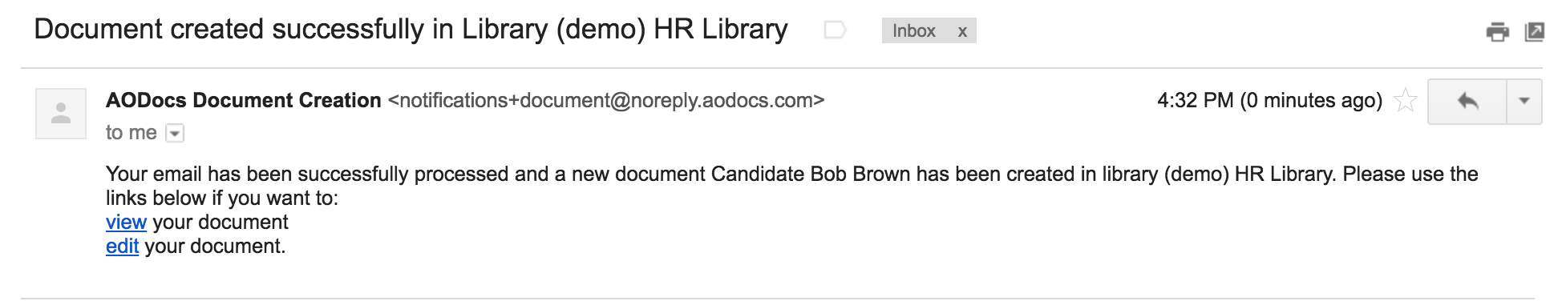1562x301 pixels.
Task: Click the notifications+document@noreply.aodocs.com address
Action: point(606,100)
